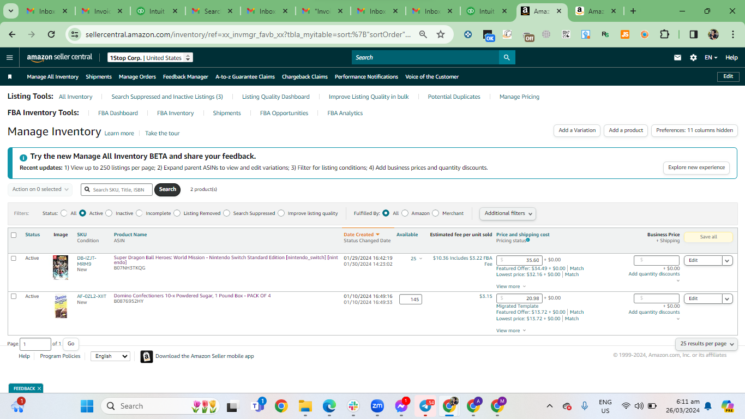Reload the page with the browser refresh icon
The width and height of the screenshot is (745, 419).
click(51, 34)
